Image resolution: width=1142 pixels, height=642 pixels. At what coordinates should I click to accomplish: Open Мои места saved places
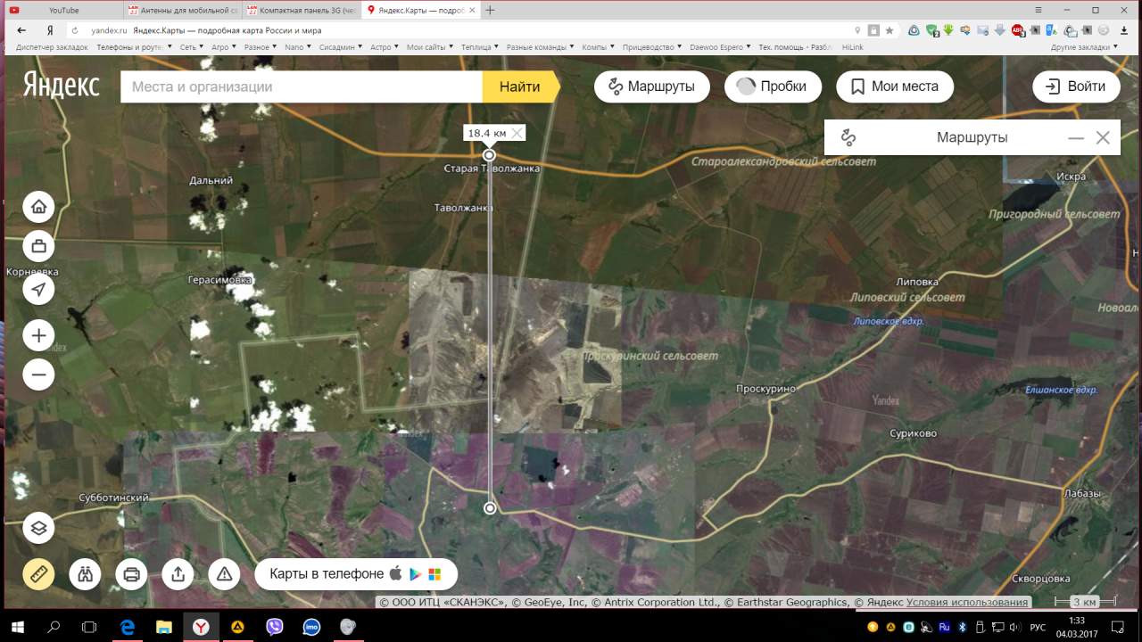[895, 86]
